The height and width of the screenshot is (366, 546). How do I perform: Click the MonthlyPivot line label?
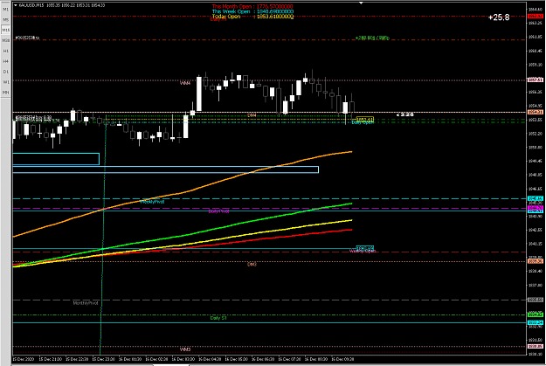click(x=86, y=303)
